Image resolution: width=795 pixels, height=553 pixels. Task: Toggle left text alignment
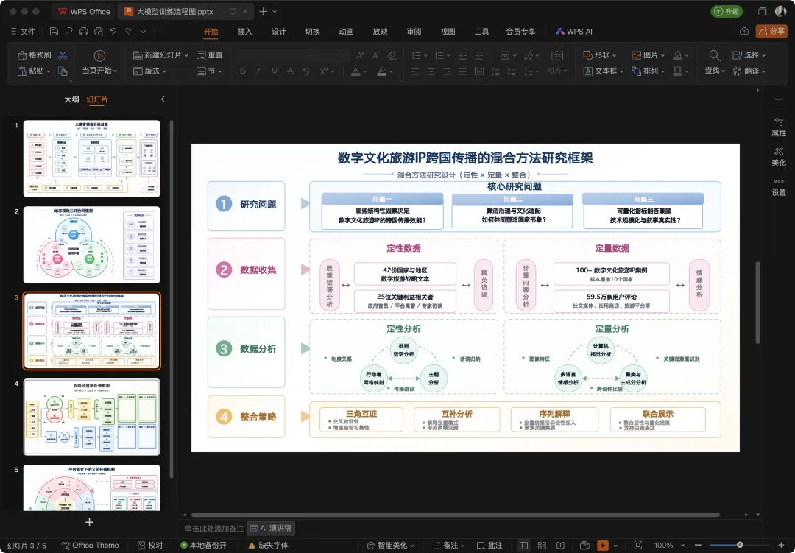[x=415, y=71]
